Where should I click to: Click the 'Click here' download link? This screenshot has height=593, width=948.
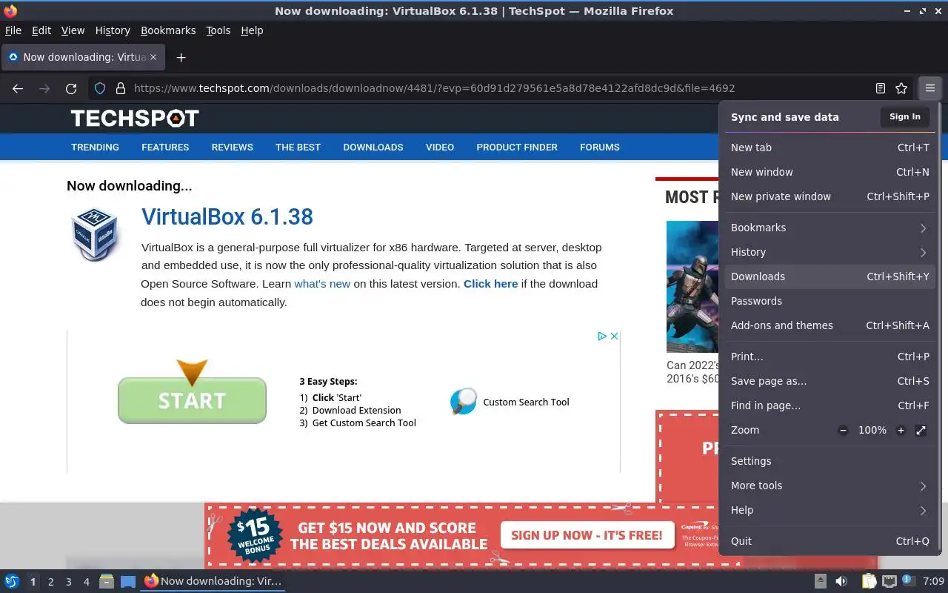coord(490,284)
